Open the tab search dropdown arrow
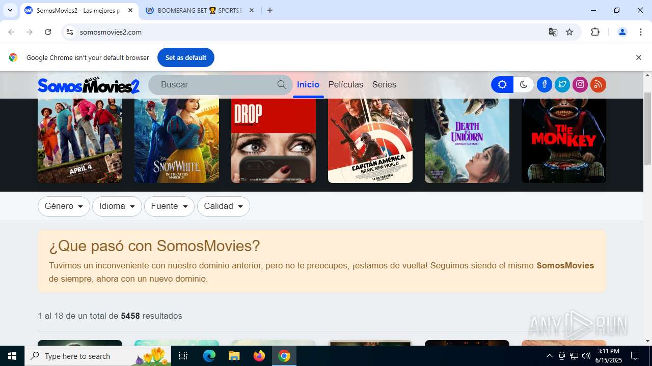This screenshot has width=652, height=366. (10, 10)
